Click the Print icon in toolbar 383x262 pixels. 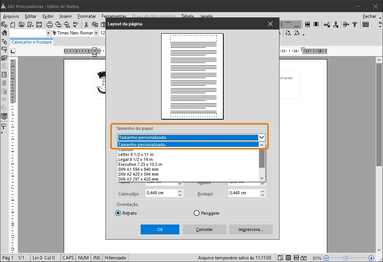(49, 25)
